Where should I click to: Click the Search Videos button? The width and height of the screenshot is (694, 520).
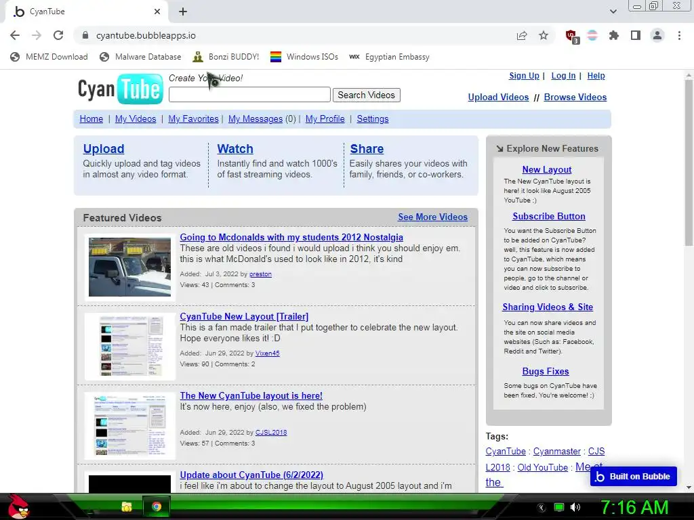(x=367, y=95)
